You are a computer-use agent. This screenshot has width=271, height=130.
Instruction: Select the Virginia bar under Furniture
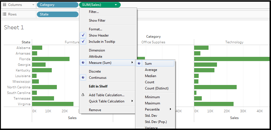click(53, 104)
